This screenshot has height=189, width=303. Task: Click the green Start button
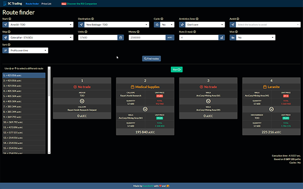pos(177,70)
